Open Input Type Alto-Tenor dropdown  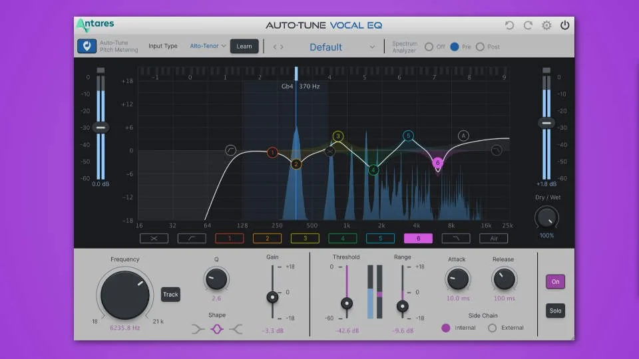coord(208,46)
